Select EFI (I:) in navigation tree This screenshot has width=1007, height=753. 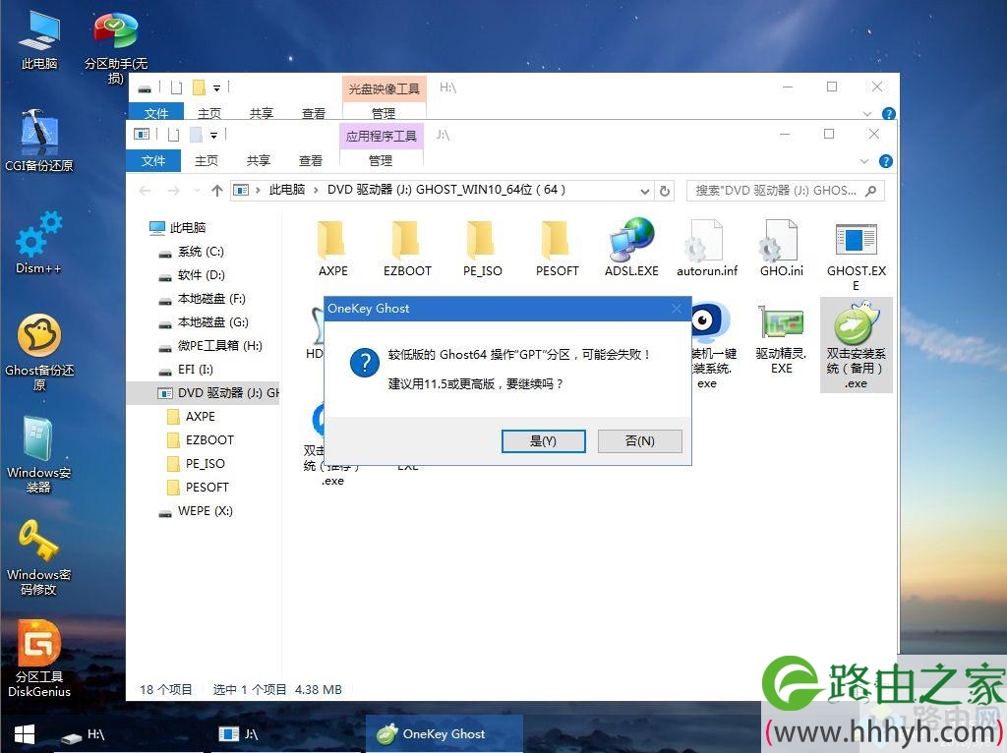[x=186, y=369]
